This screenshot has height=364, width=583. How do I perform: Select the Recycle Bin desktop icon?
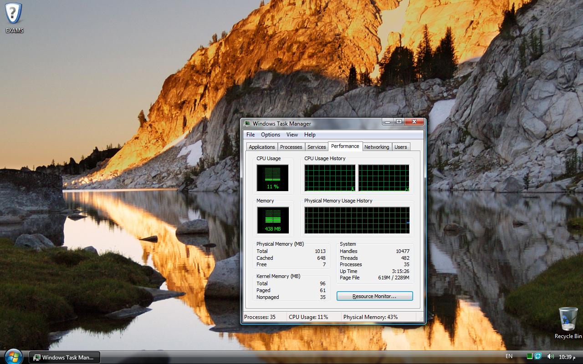568,323
